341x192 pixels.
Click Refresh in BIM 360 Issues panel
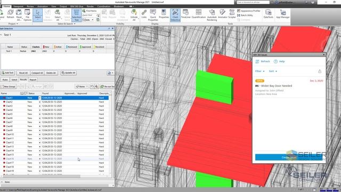tap(263, 61)
